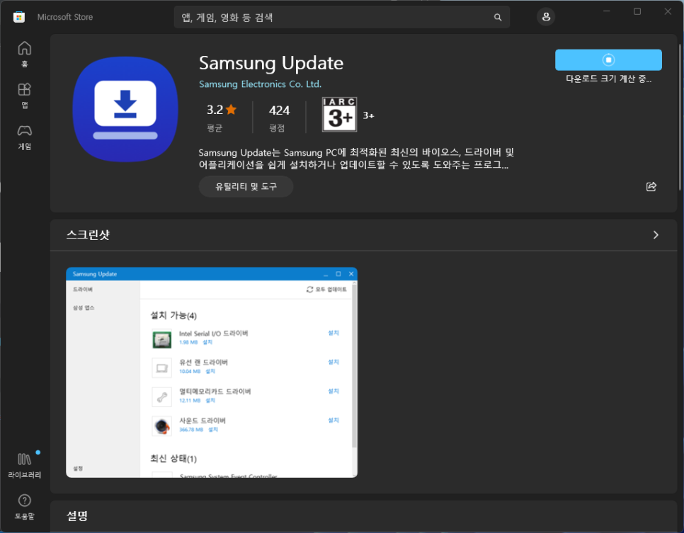The image size is (684, 533).
Task: Open Samsung Electronics Co. Ltd. publisher link
Action: click(260, 84)
